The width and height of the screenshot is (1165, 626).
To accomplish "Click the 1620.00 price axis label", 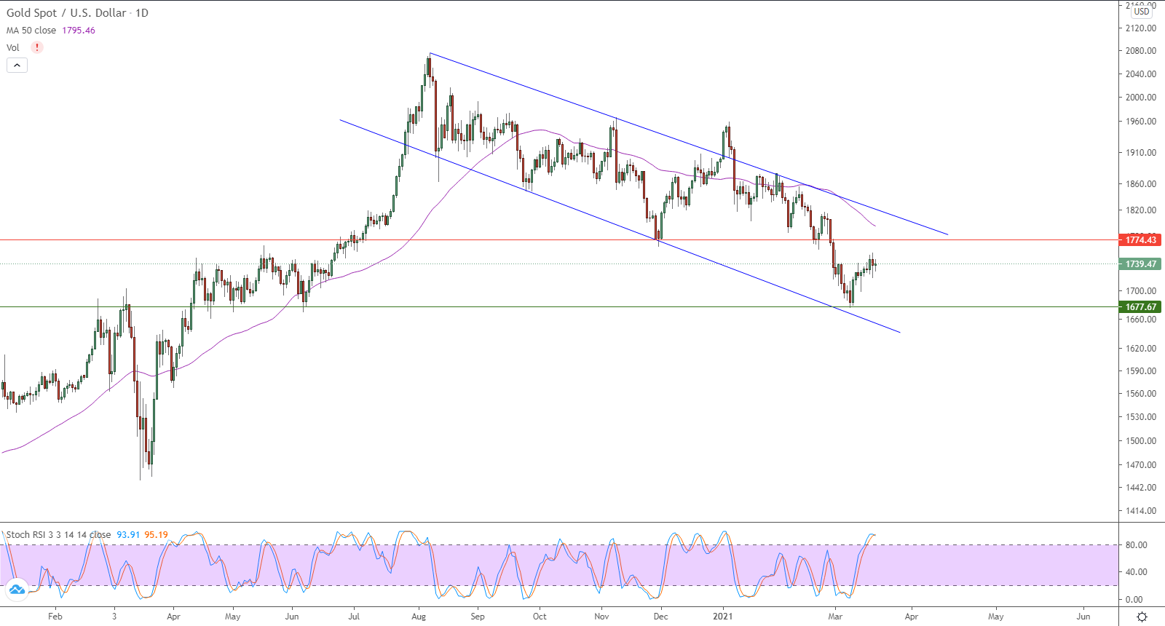I will coord(1141,349).
